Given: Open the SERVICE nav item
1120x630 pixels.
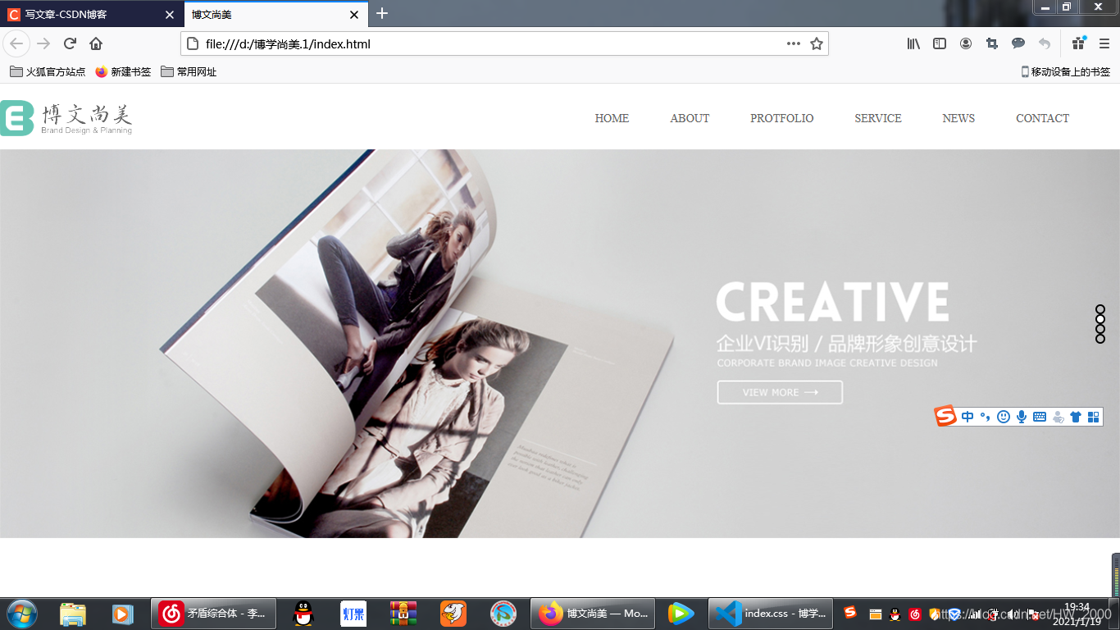Looking at the screenshot, I should 878,118.
